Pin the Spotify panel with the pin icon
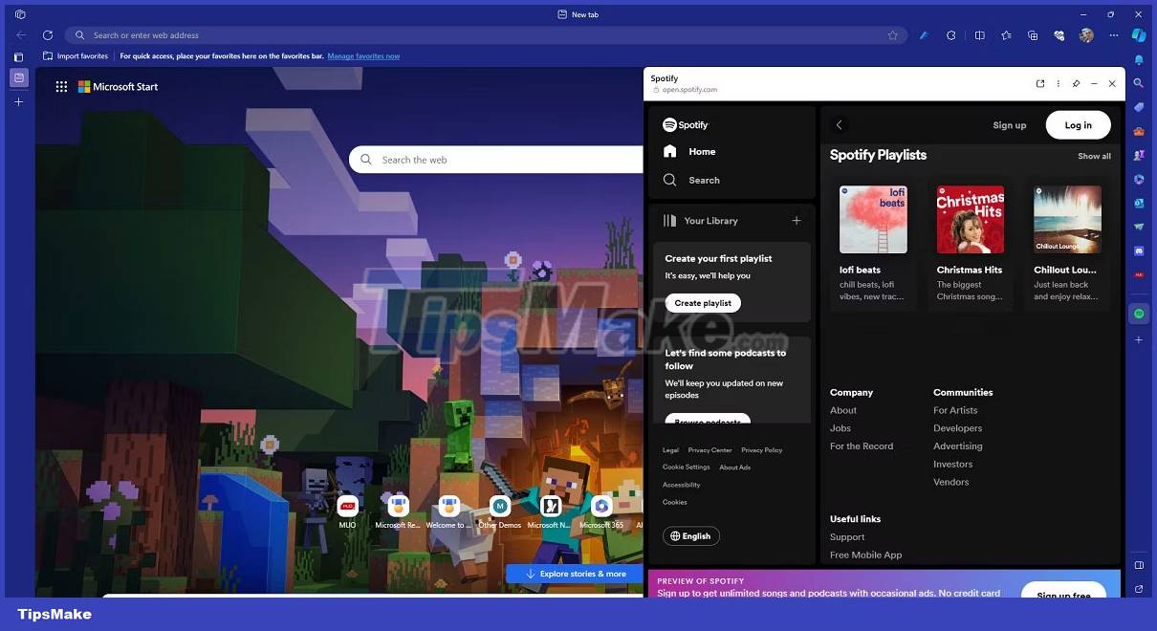Screen dimensions: 1157x631 pos(1076,83)
